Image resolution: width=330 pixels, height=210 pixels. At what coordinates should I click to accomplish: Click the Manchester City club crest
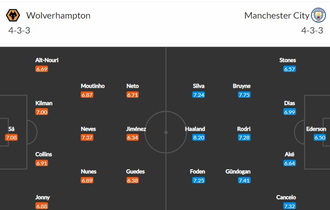pyautogui.click(x=318, y=15)
